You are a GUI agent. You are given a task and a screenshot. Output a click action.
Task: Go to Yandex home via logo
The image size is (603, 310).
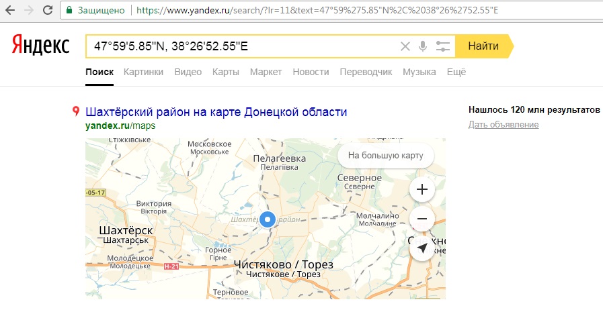[40, 46]
